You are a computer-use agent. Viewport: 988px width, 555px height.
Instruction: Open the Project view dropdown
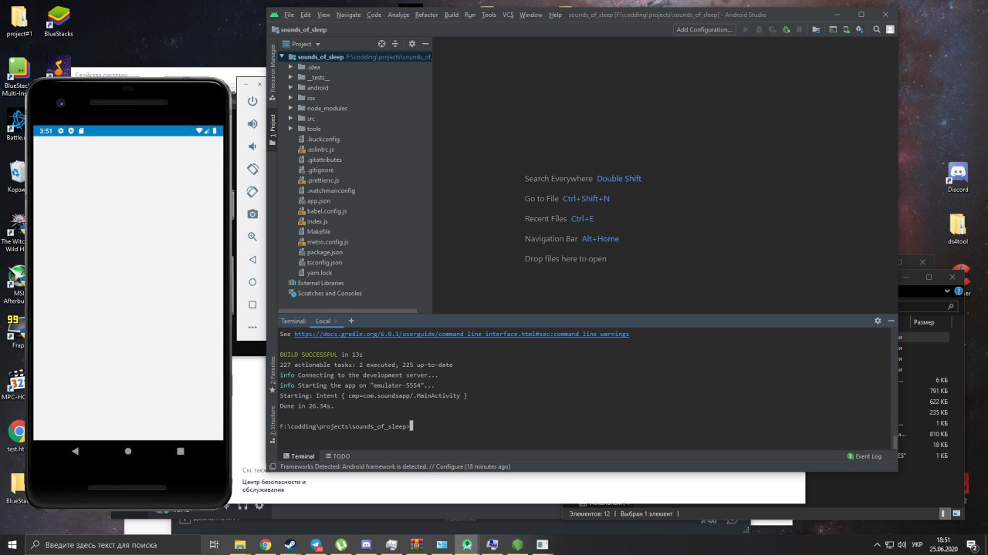coord(300,44)
